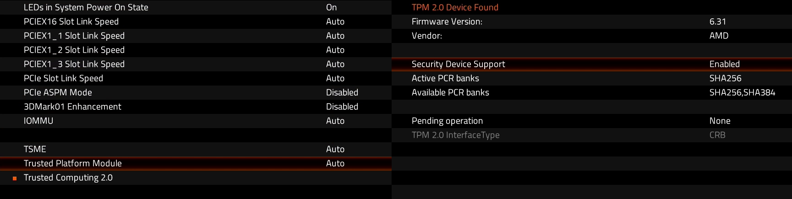Open the Trusted Computing 2.0 submenu
Screen dimensions: 792x199
point(68,177)
